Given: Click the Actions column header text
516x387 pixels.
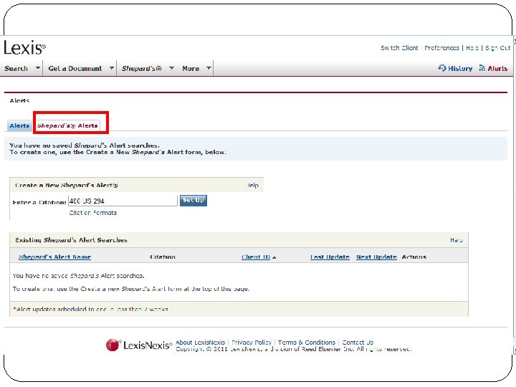Looking at the screenshot, I should (x=414, y=257).
